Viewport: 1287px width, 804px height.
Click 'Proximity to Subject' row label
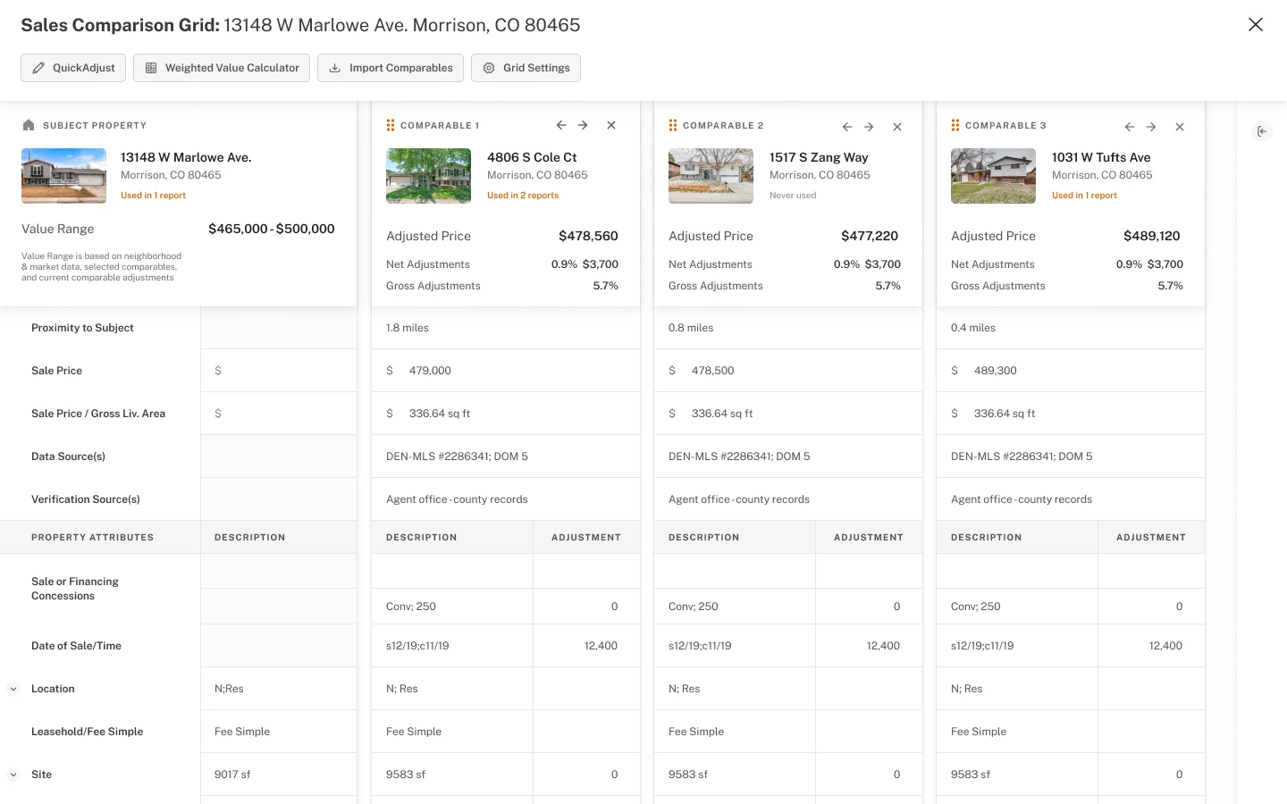(x=82, y=328)
